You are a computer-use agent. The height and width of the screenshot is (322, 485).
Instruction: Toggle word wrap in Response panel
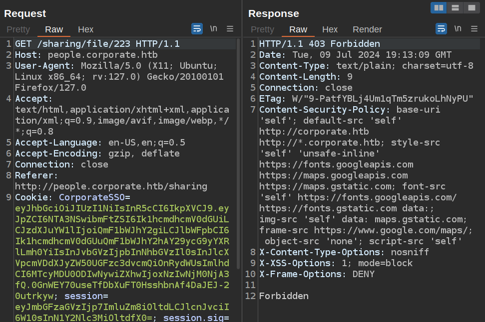point(441,29)
